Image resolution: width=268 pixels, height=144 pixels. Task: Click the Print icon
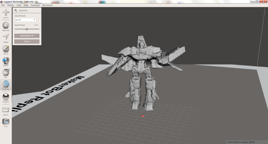[x=6, y=121]
